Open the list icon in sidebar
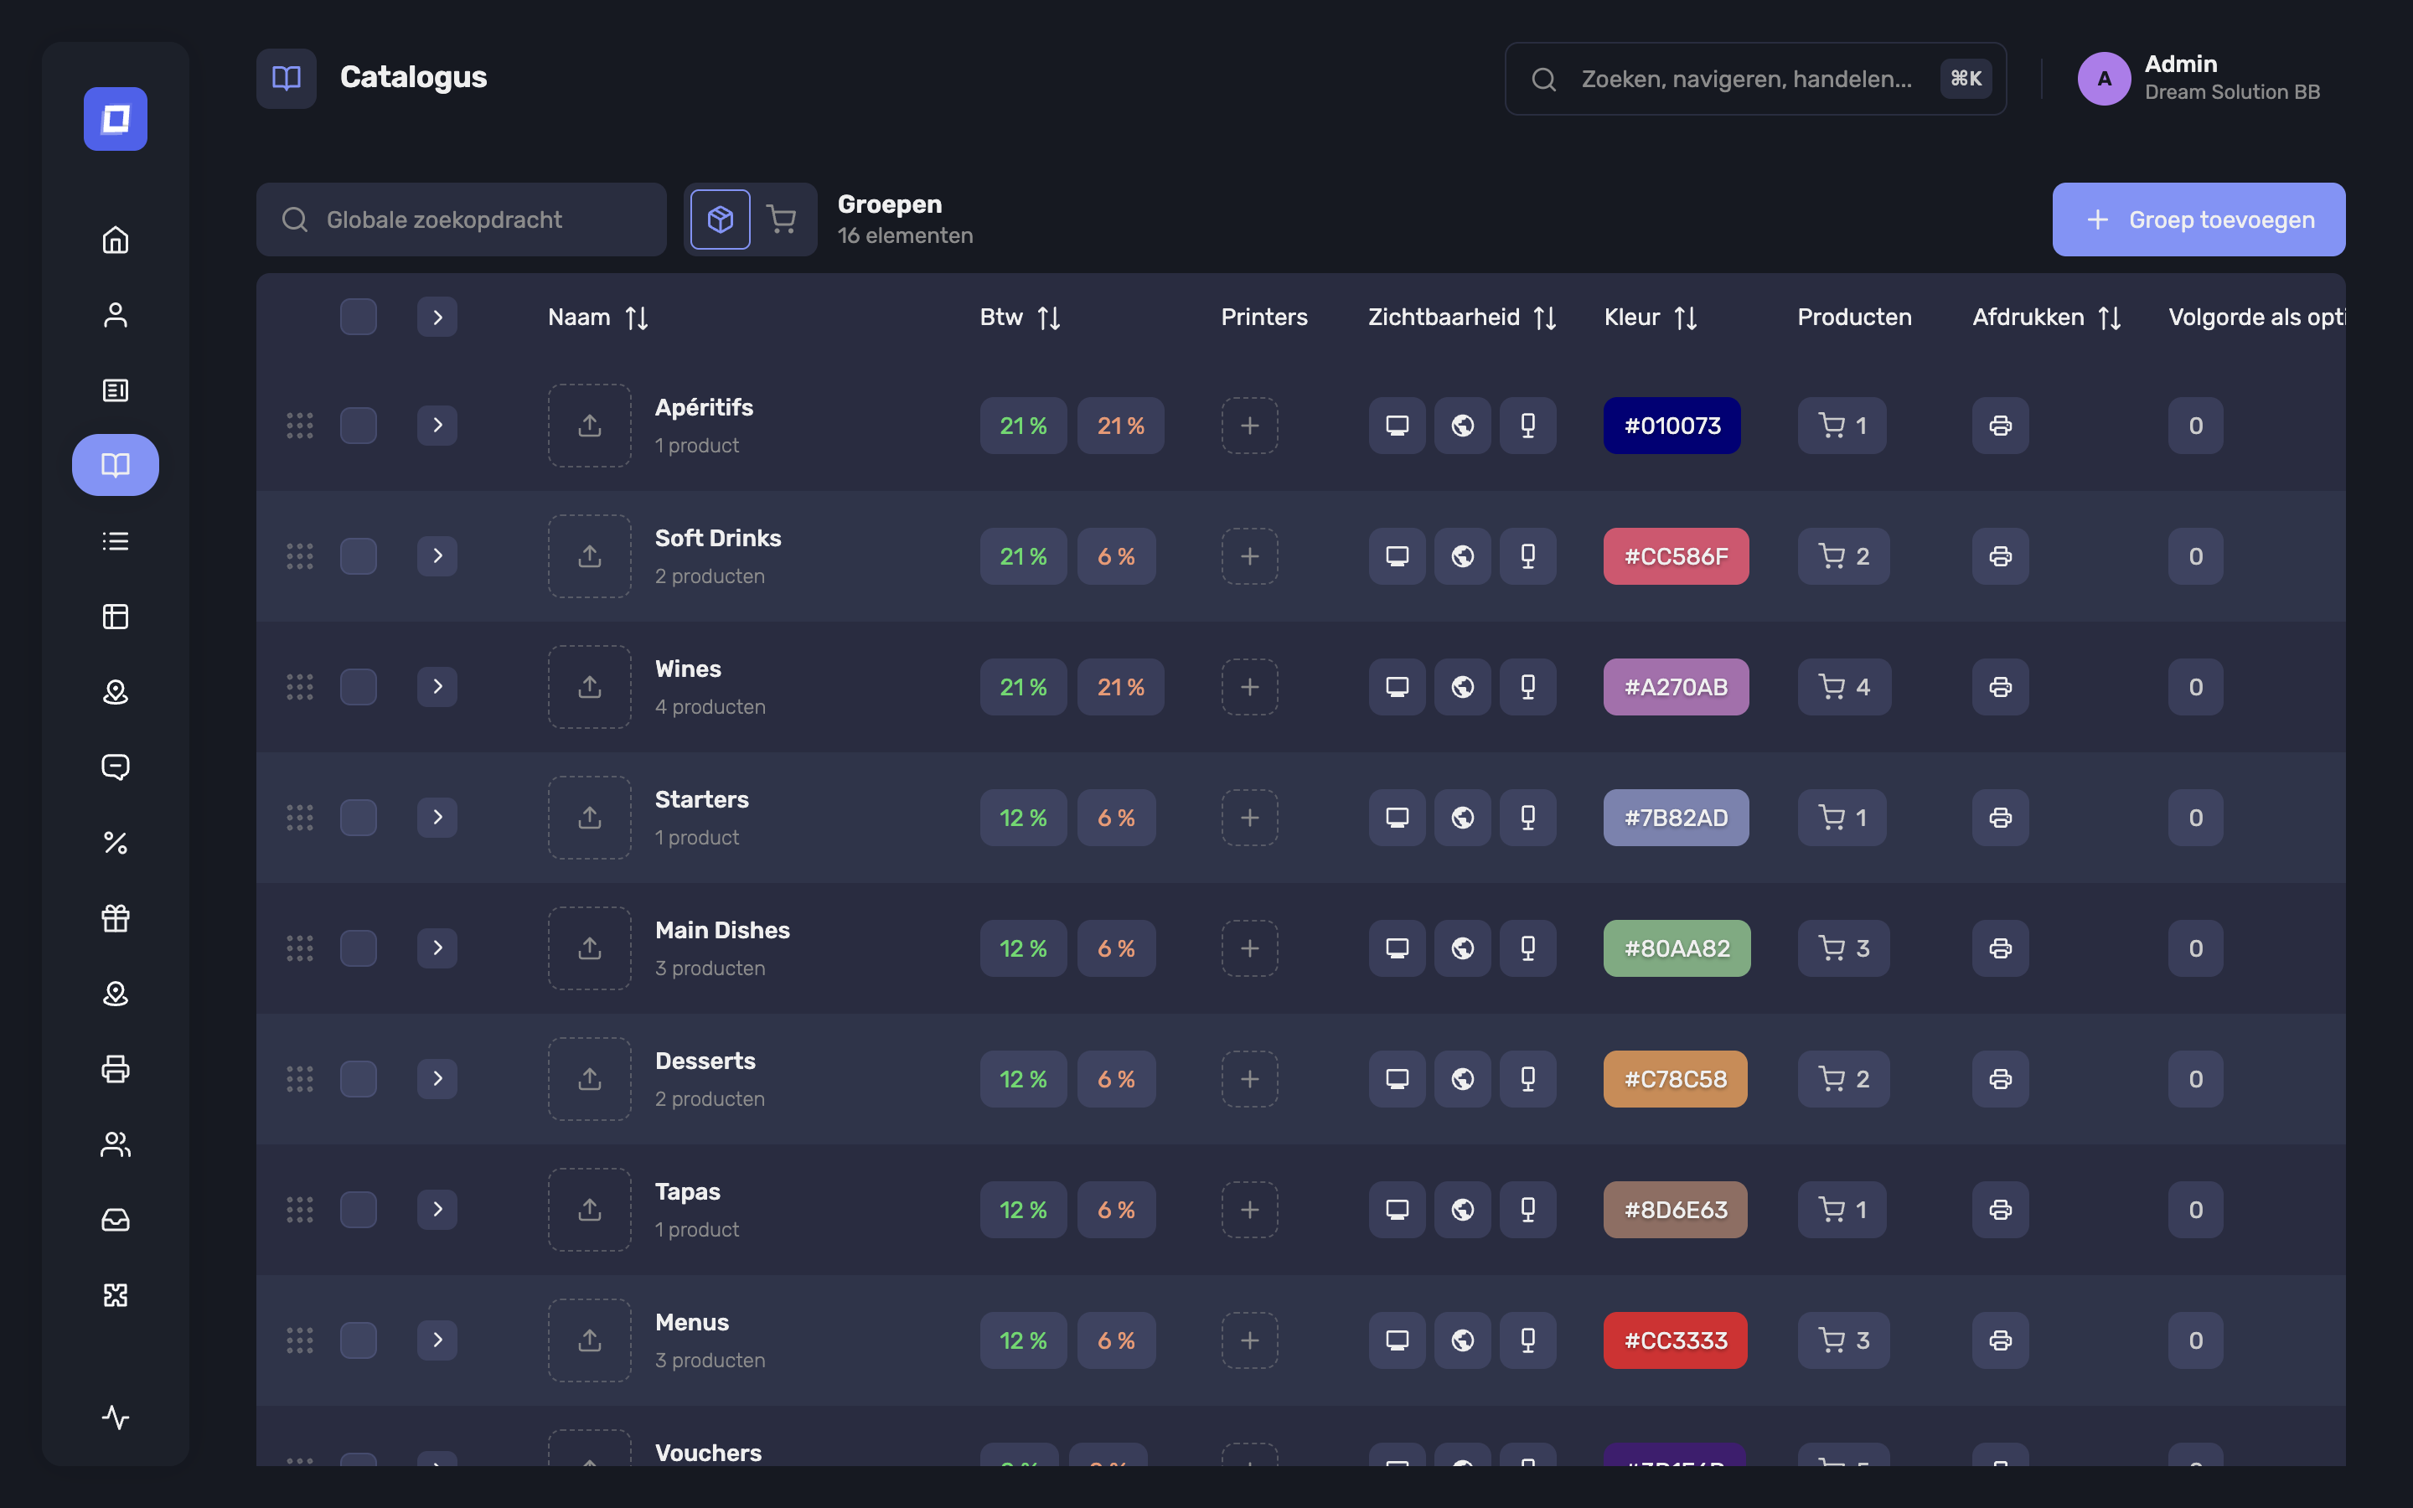The width and height of the screenshot is (2413, 1508). pyautogui.click(x=116, y=540)
